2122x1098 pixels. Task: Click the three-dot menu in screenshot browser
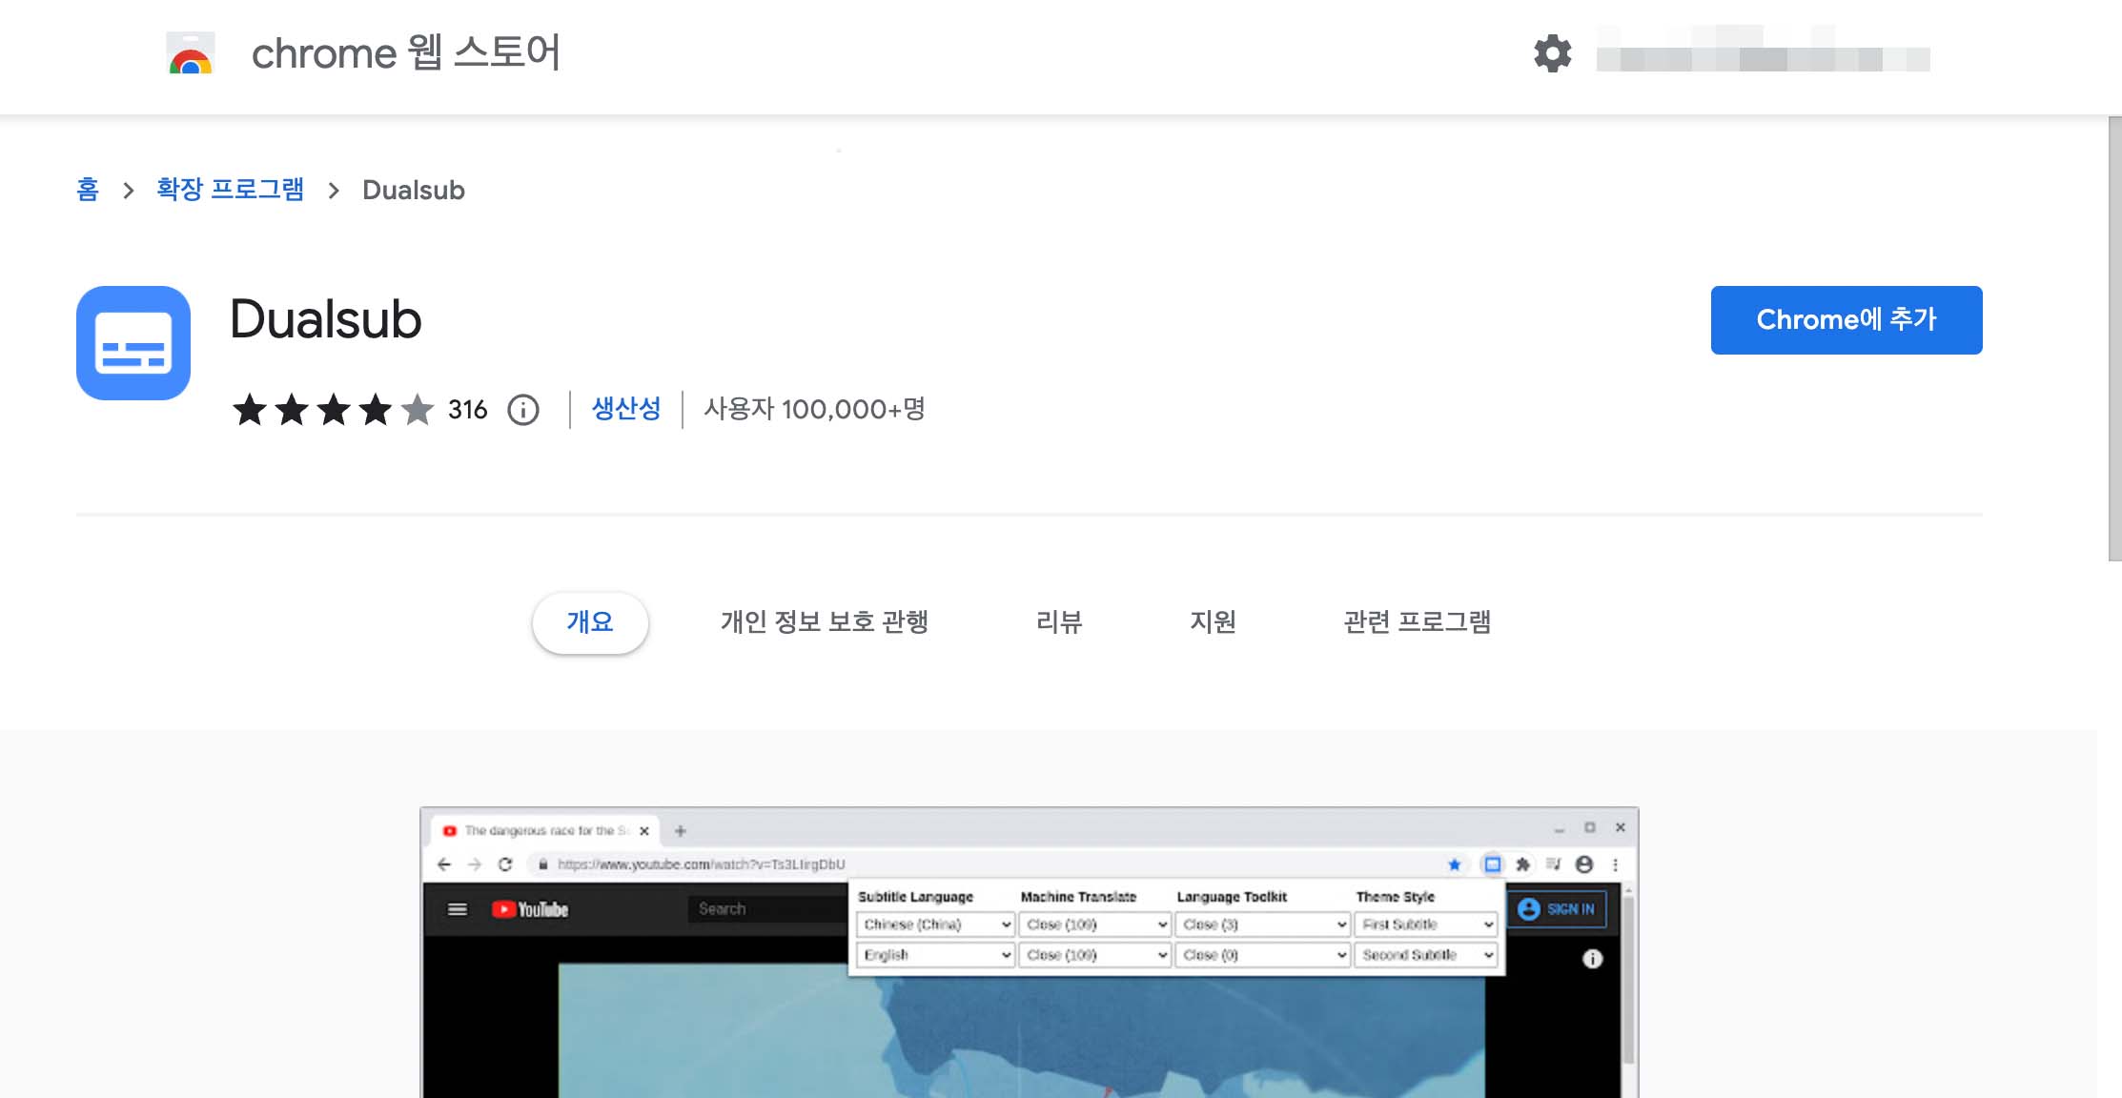[1615, 864]
